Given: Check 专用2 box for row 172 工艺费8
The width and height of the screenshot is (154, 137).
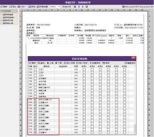Looking at the screenshot, I should [92, 121].
